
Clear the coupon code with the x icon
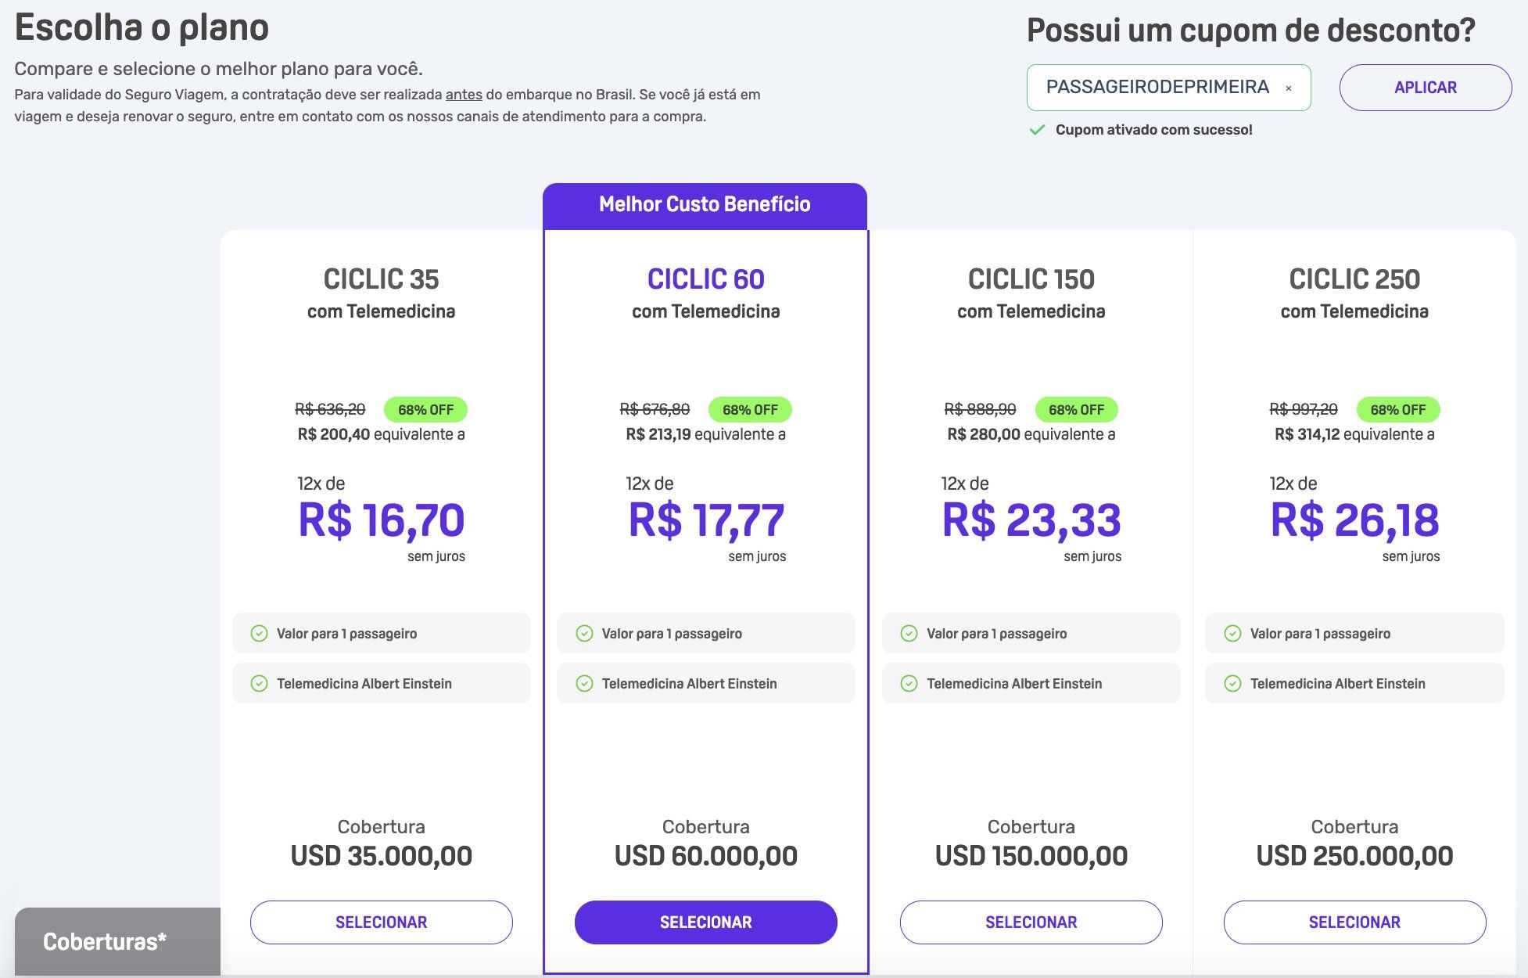coord(1289,88)
